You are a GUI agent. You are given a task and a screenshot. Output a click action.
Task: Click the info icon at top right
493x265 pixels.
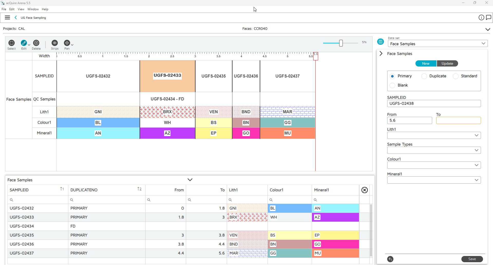point(481,17)
